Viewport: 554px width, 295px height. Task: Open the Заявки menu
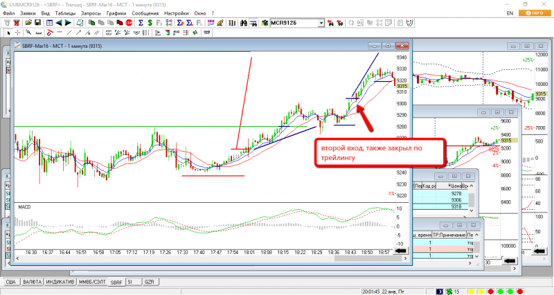28,13
